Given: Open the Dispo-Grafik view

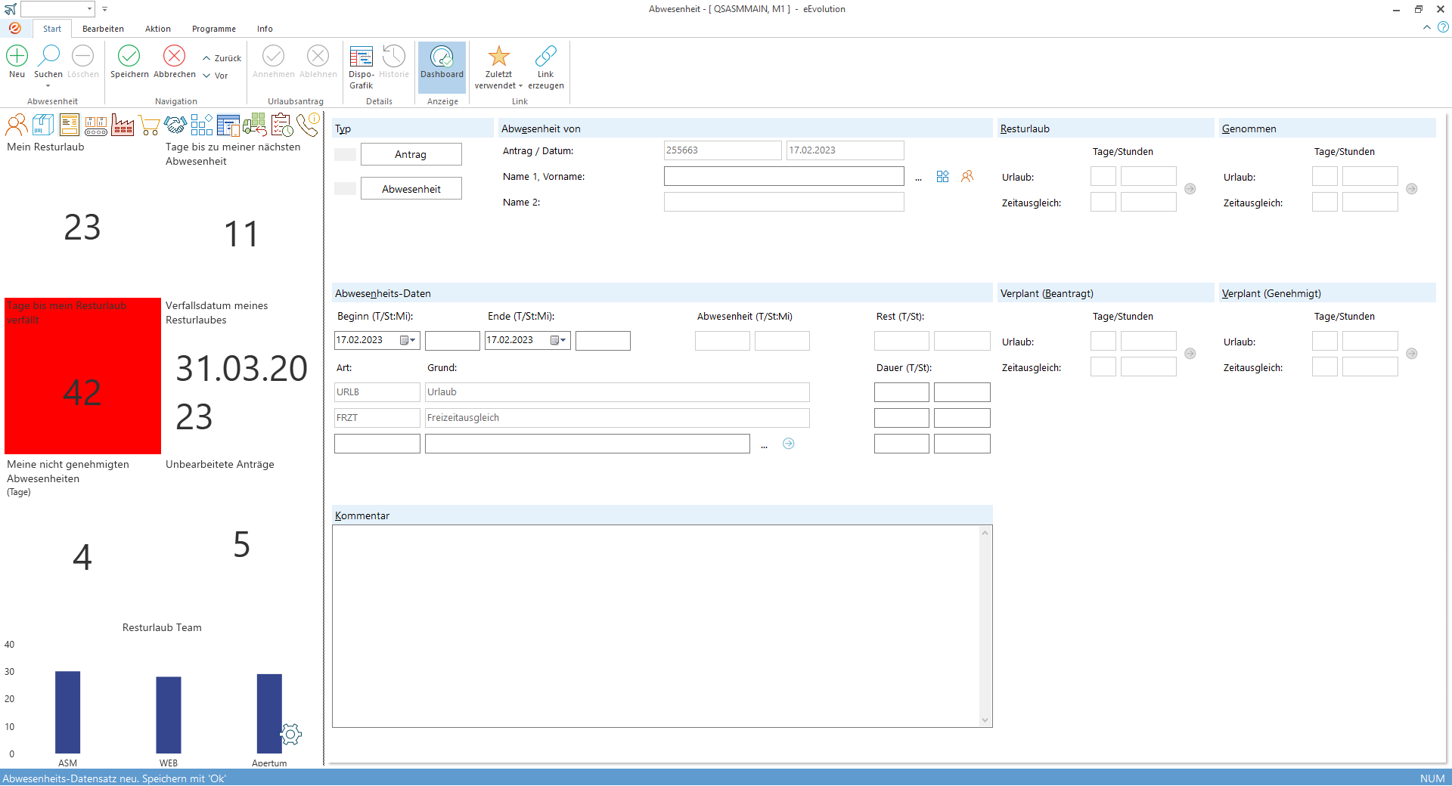Looking at the screenshot, I should click(361, 57).
